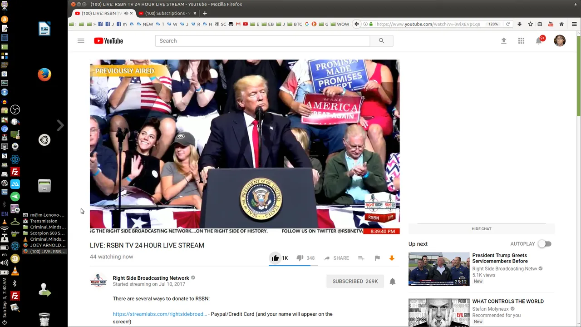The image size is (581, 327).
Task: Go to the YouTube home logo
Action: point(108,41)
